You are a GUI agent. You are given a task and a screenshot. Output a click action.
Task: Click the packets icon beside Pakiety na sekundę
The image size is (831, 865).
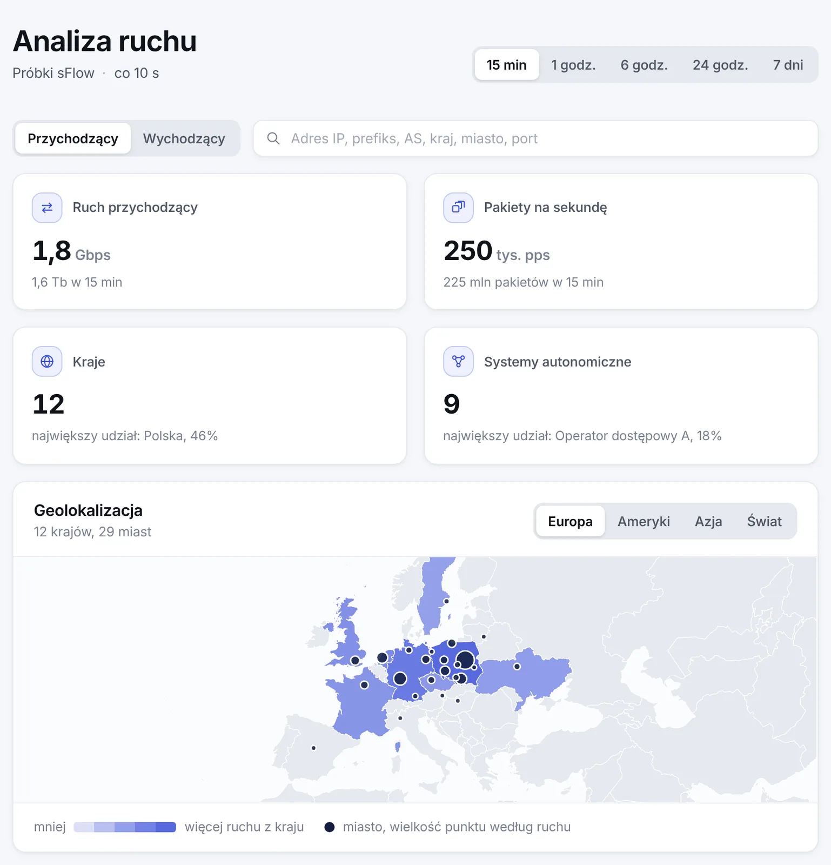[458, 208]
